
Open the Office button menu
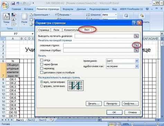(5, 5)
